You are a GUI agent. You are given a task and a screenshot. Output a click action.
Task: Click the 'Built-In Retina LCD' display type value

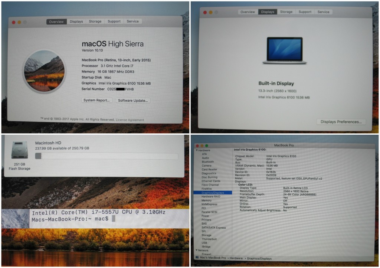(295, 188)
